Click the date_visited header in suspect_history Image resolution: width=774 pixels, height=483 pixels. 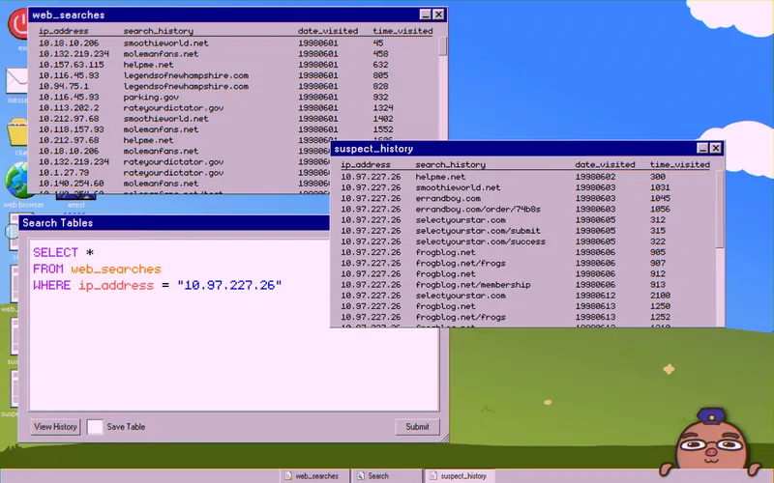click(x=606, y=164)
